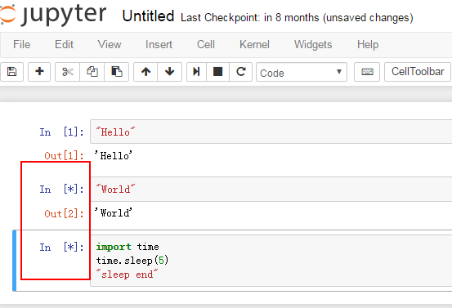Screen dimensions: 452x308
Task: Click the time.sleep(5) code line
Action: coord(132,261)
